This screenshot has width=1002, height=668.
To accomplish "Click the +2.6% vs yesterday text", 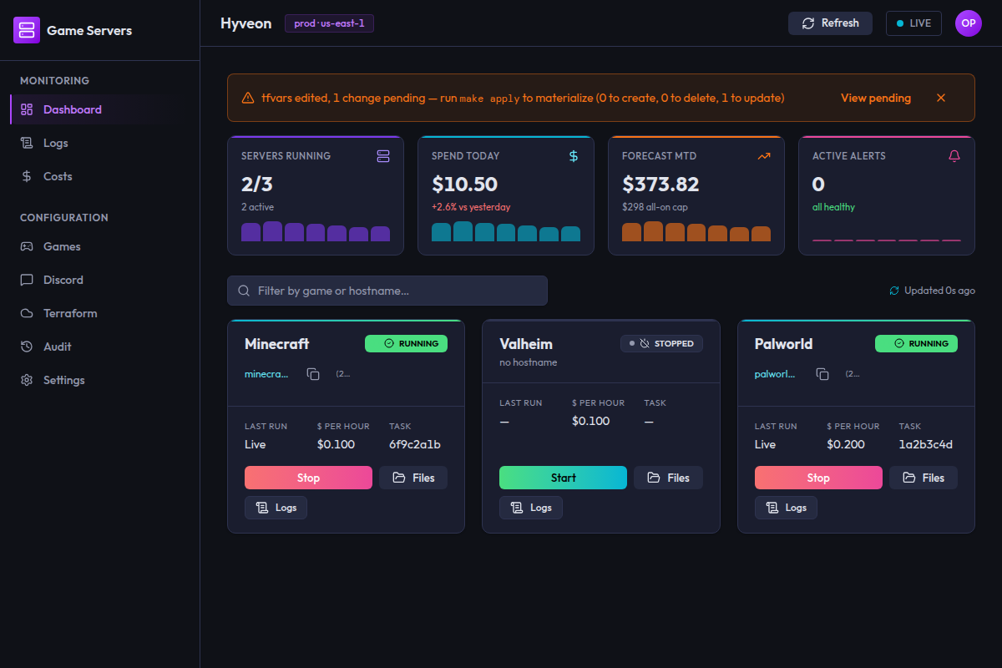I will coord(471,207).
